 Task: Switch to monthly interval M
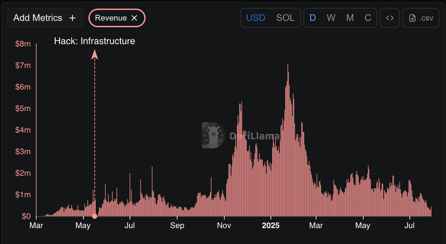[350, 18]
